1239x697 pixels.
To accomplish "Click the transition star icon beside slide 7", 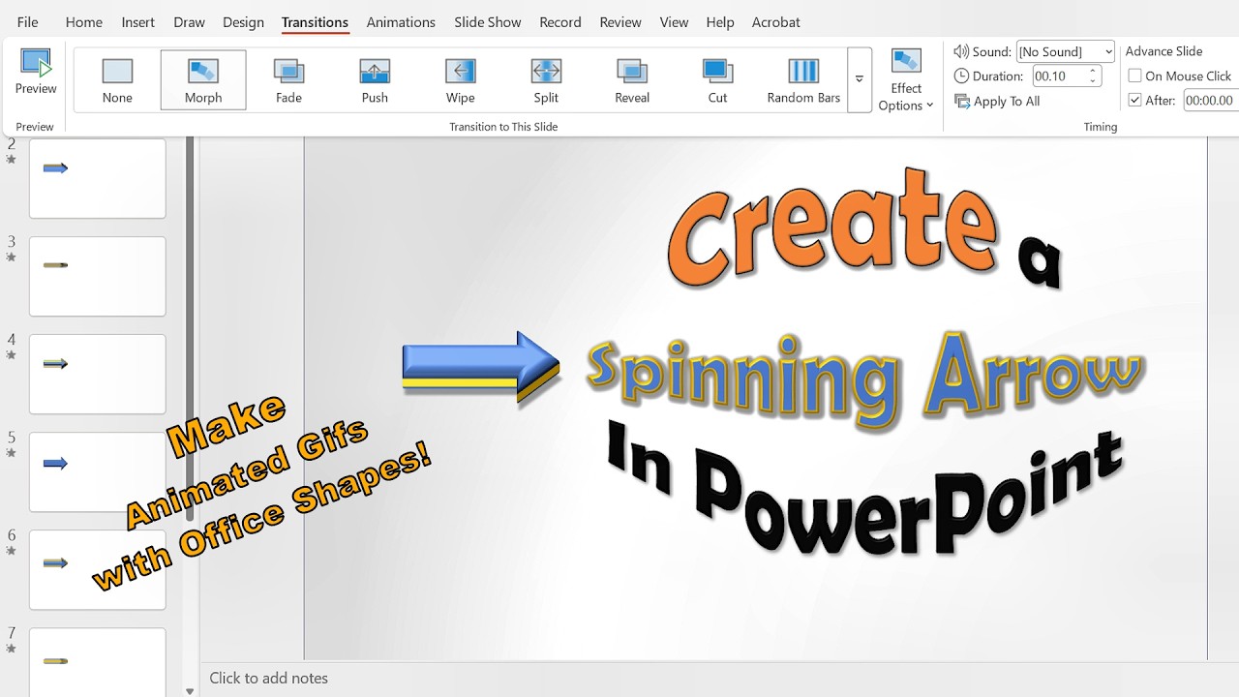I will tap(12, 648).
